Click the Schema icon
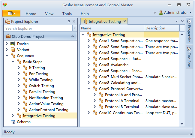 click(13, 122)
